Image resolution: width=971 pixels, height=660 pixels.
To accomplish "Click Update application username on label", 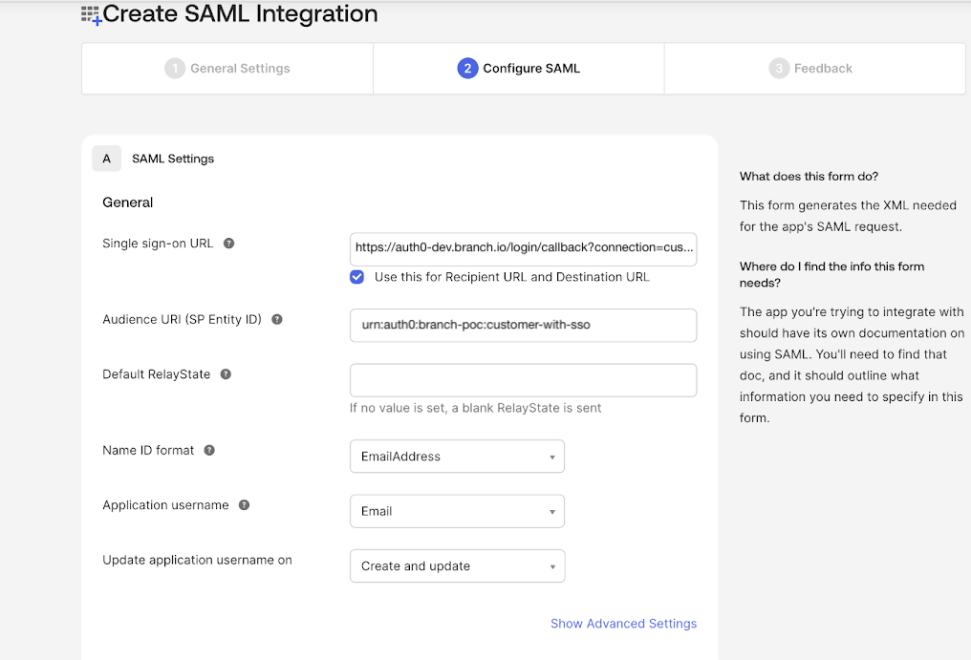I will pyautogui.click(x=197, y=560).
